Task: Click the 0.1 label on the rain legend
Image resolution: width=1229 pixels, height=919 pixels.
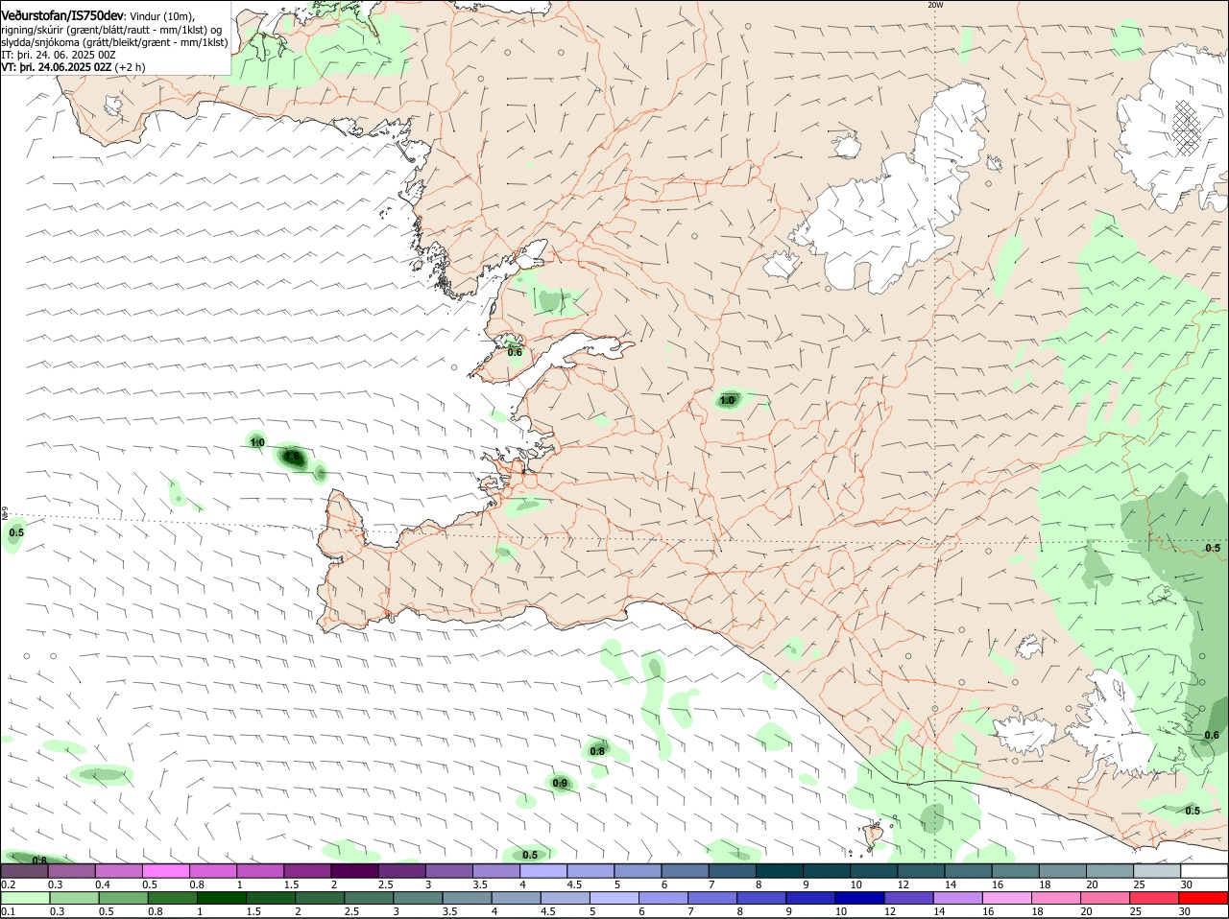Action: (x=8, y=911)
